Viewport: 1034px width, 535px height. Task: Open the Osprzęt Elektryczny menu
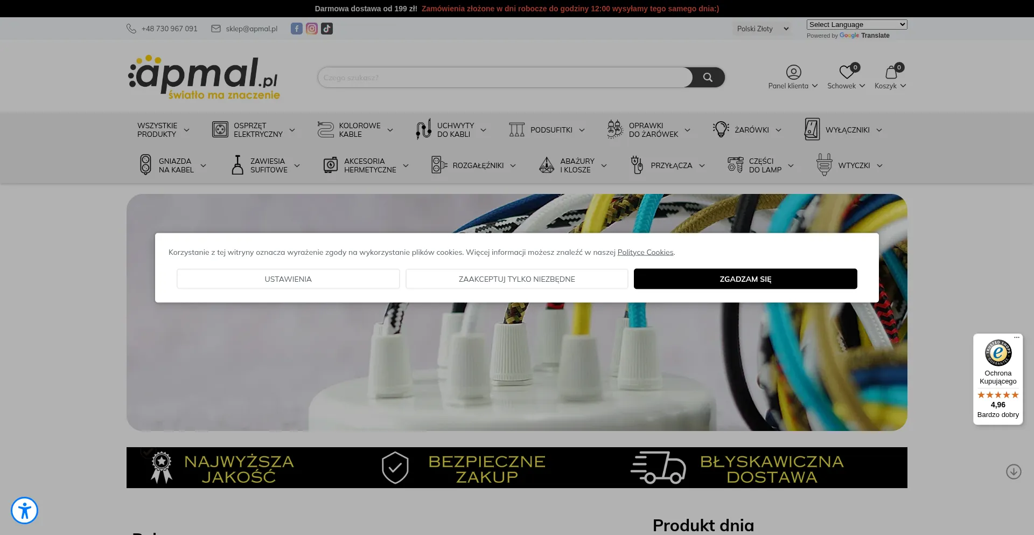[x=258, y=130]
